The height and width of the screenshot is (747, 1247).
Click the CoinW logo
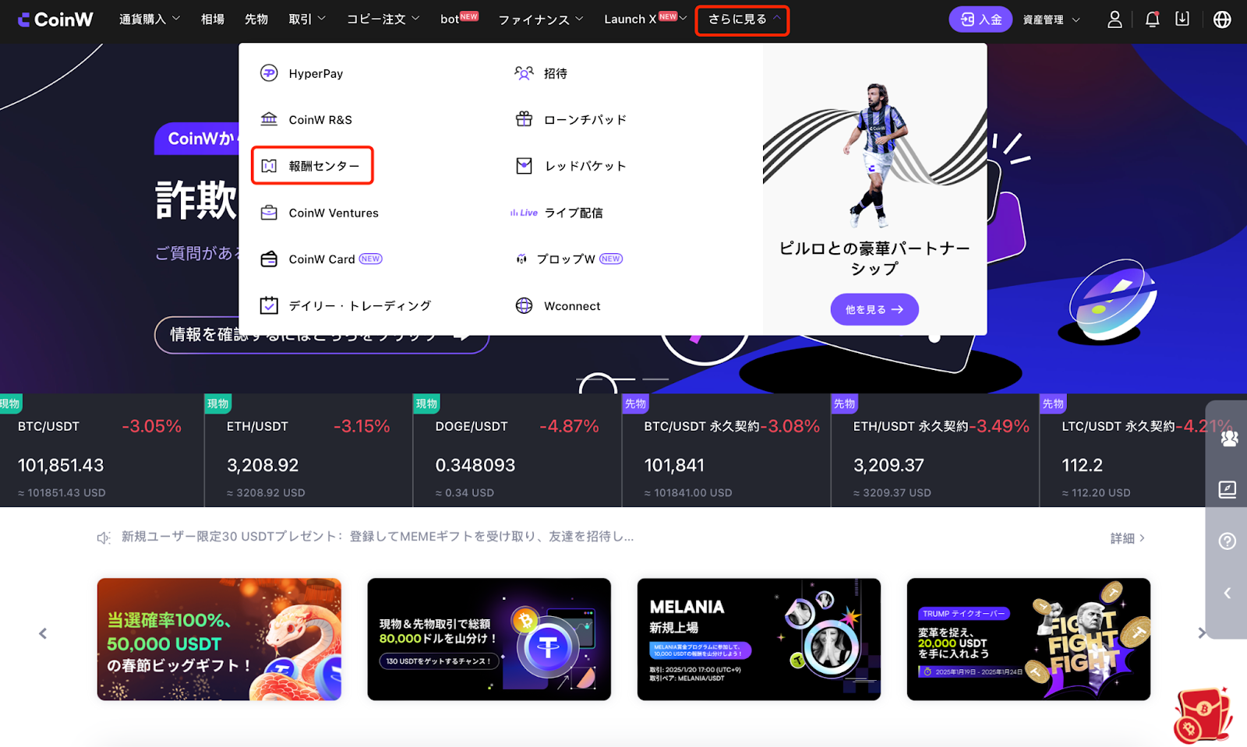pos(55,19)
